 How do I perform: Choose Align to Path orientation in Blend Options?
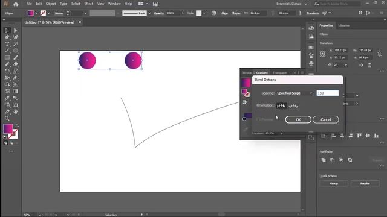point(293,106)
